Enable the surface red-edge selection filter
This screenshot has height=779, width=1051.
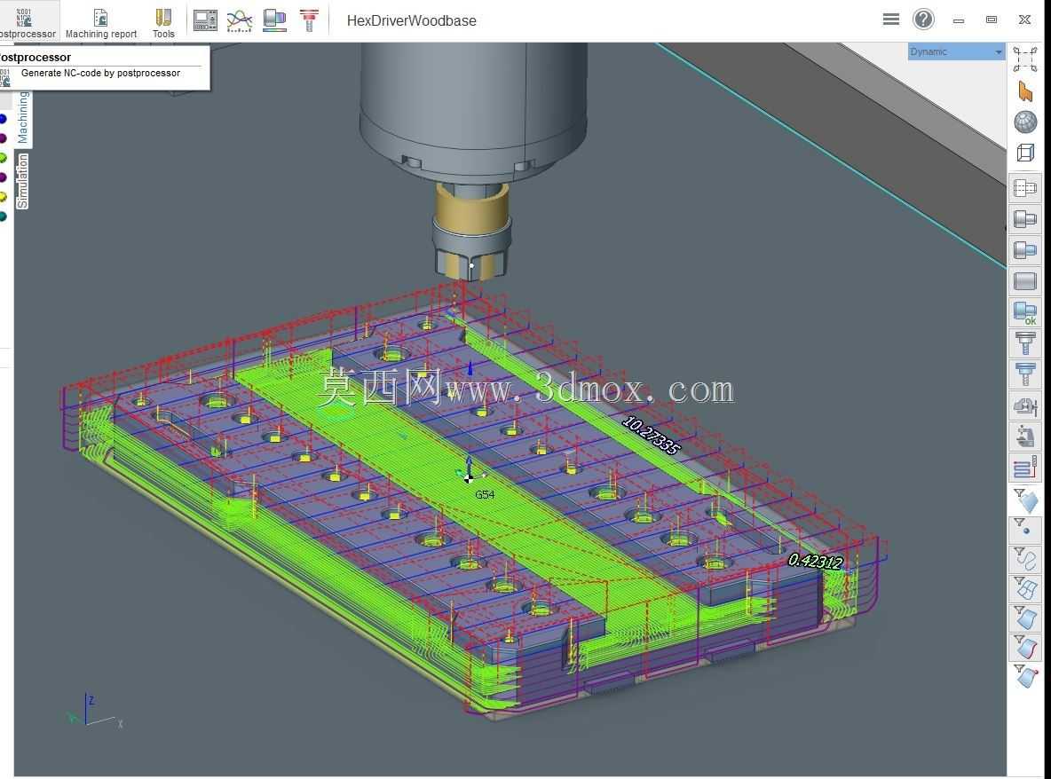coord(1025,647)
